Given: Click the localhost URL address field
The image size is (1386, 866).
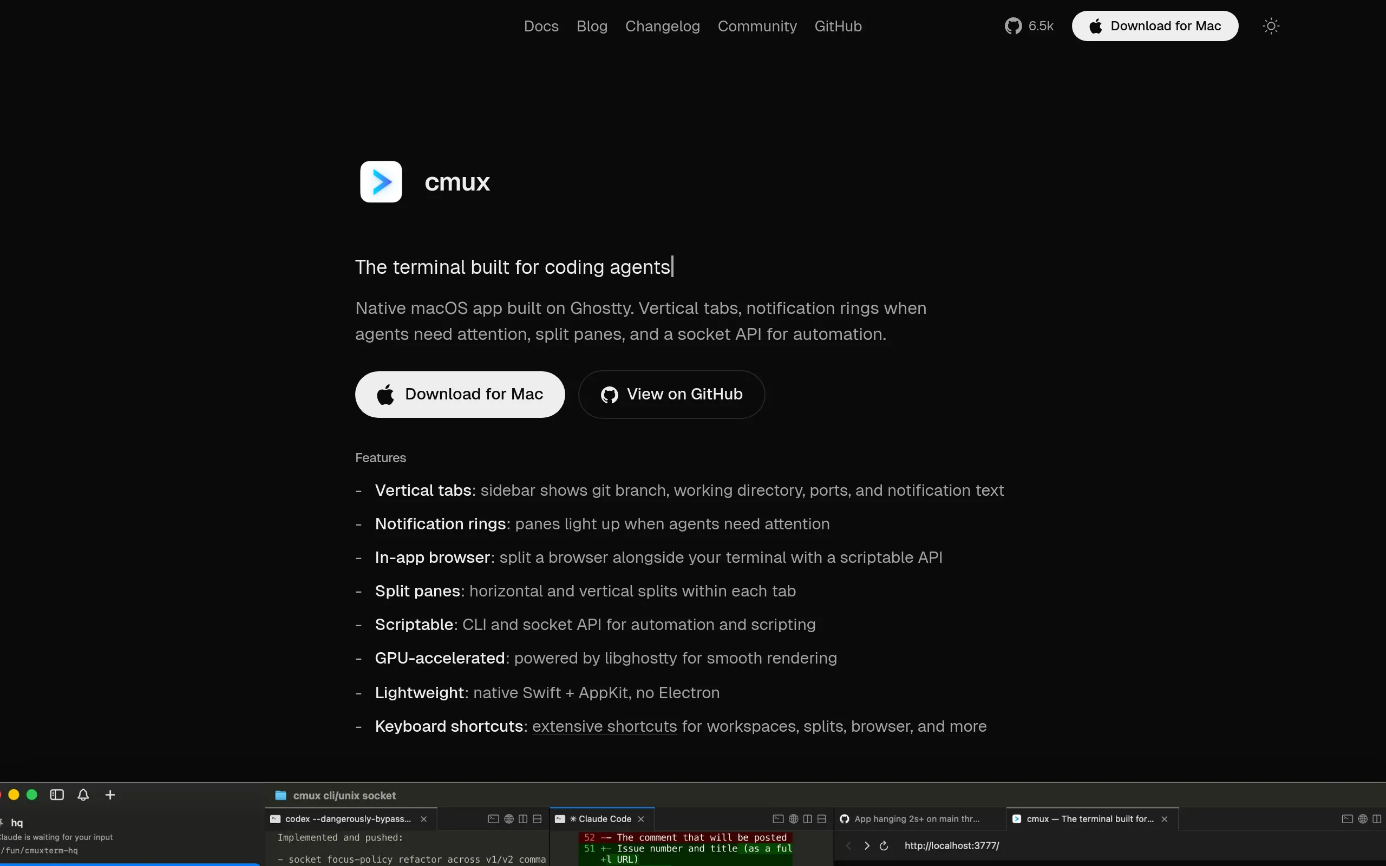Looking at the screenshot, I should pyautogui.click(x=952, y=845).
